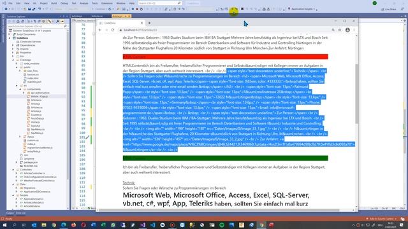Open the Output tab at the bottom
The width and height of the screenshot is (408, 229).
click(x=10, y=213)
